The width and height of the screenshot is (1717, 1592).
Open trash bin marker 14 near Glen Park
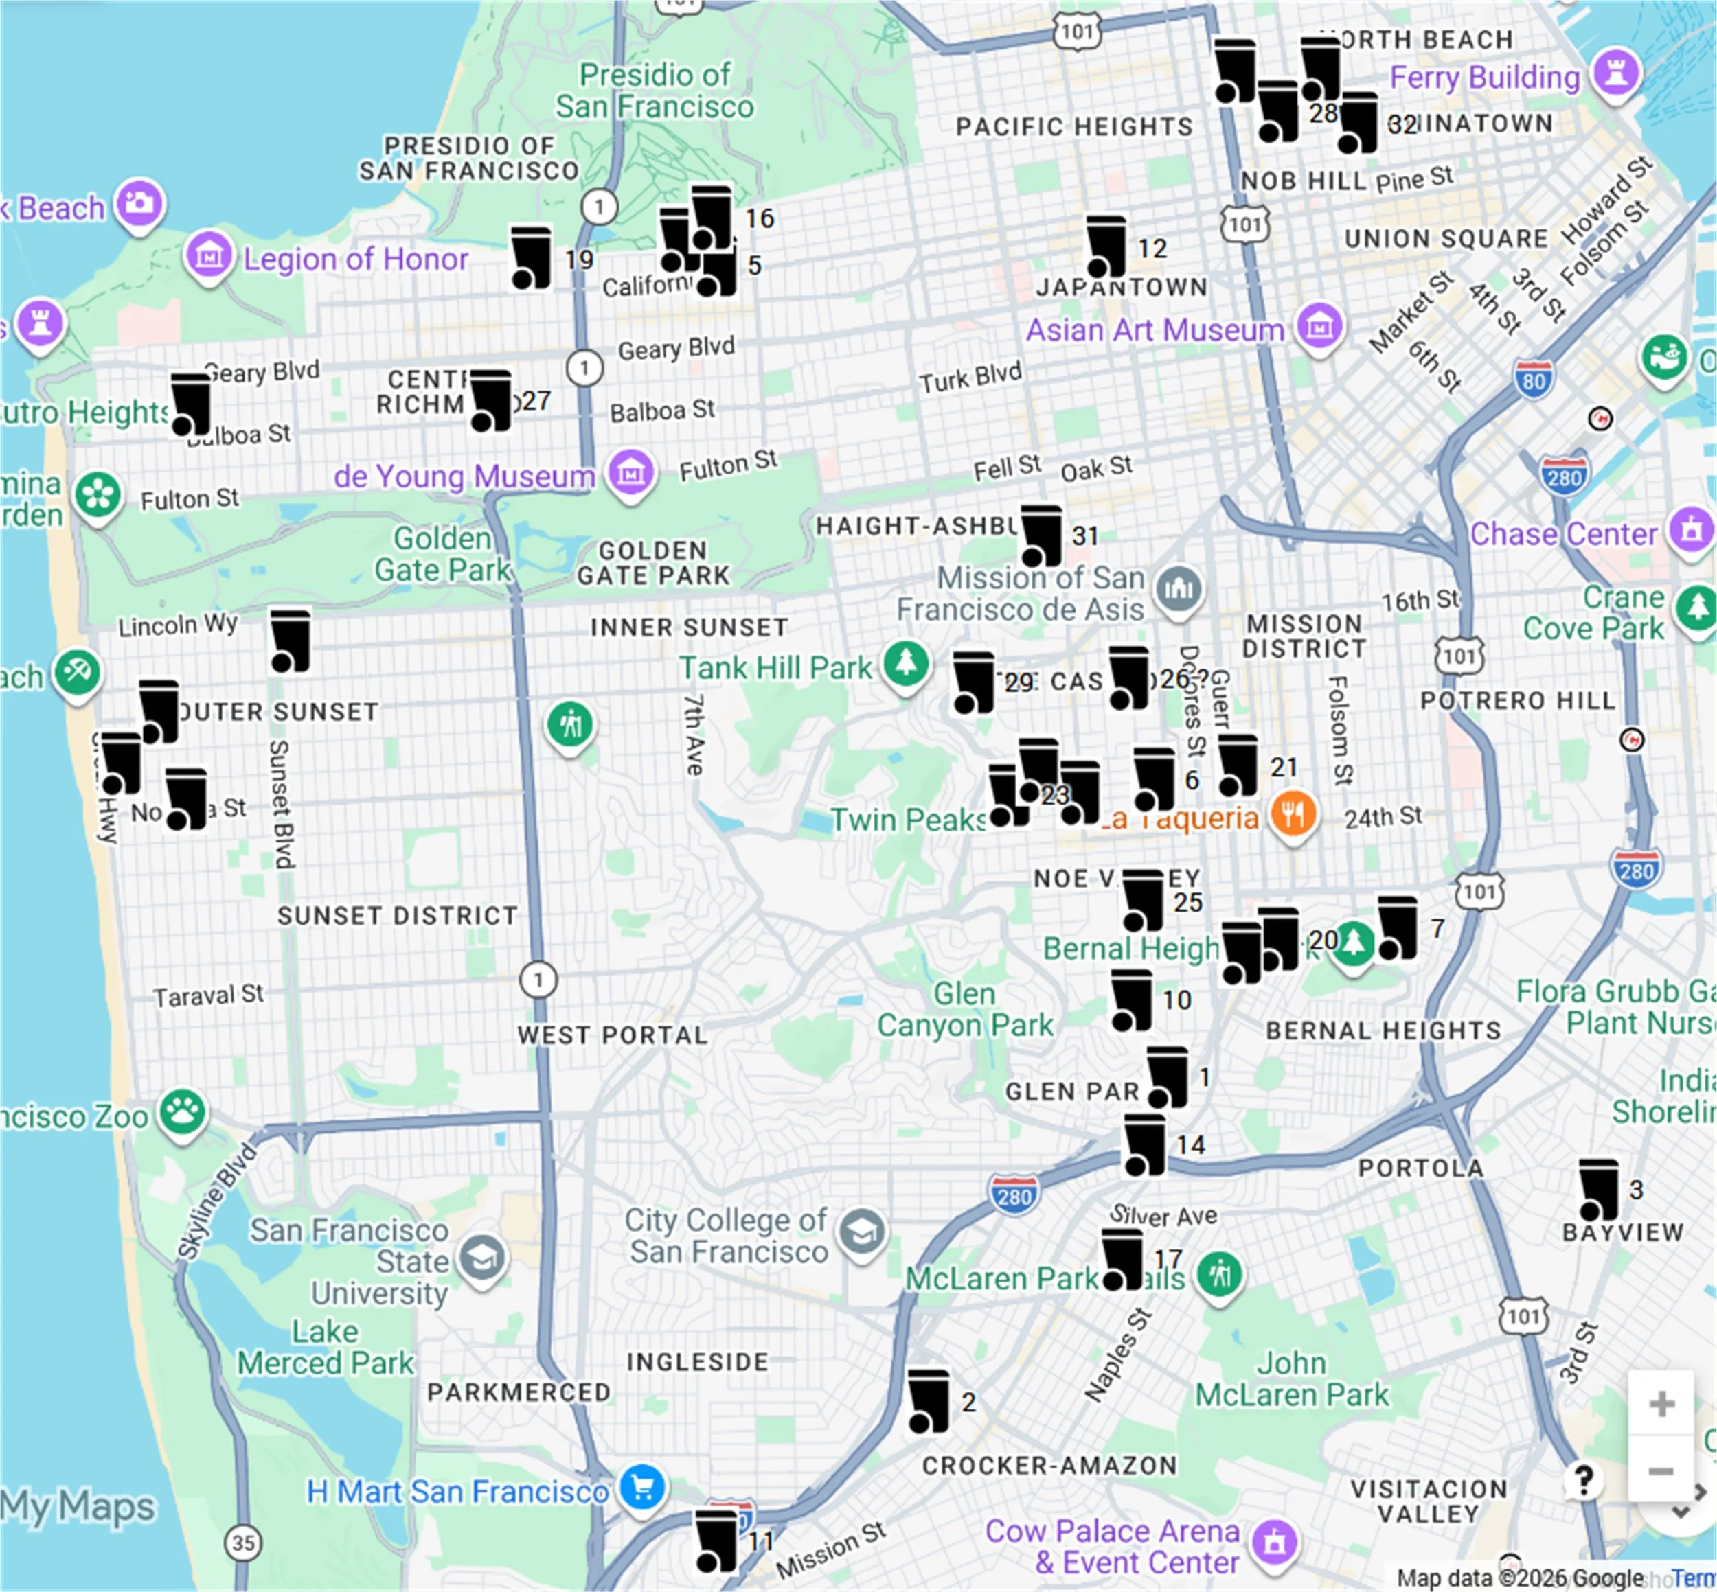click(x=1144, y=1145)
